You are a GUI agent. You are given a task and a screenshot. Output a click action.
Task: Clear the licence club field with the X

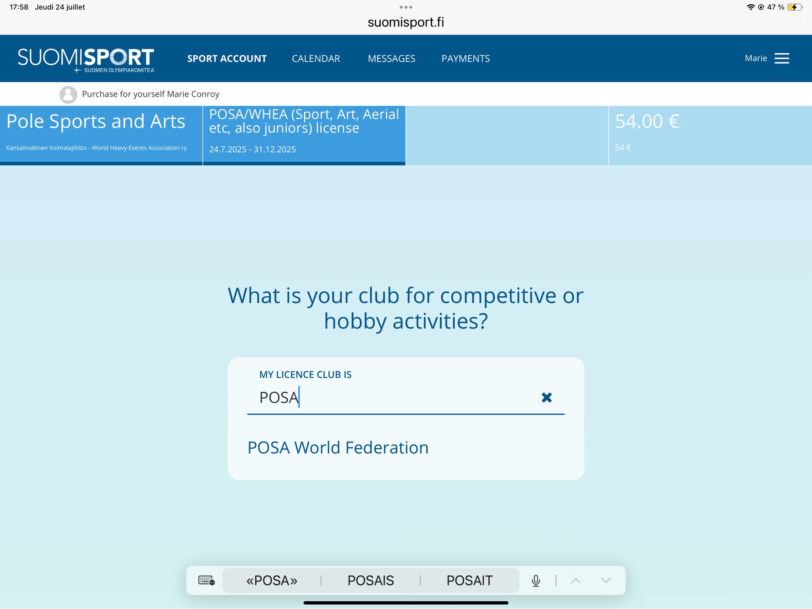(546, 397)
